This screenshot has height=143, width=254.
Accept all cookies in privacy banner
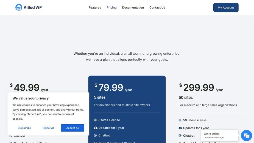click(72, 128)
